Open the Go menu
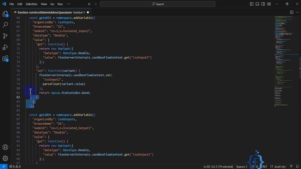The height and width of the screenshot is (169, 301). click(x=52, y=4)
